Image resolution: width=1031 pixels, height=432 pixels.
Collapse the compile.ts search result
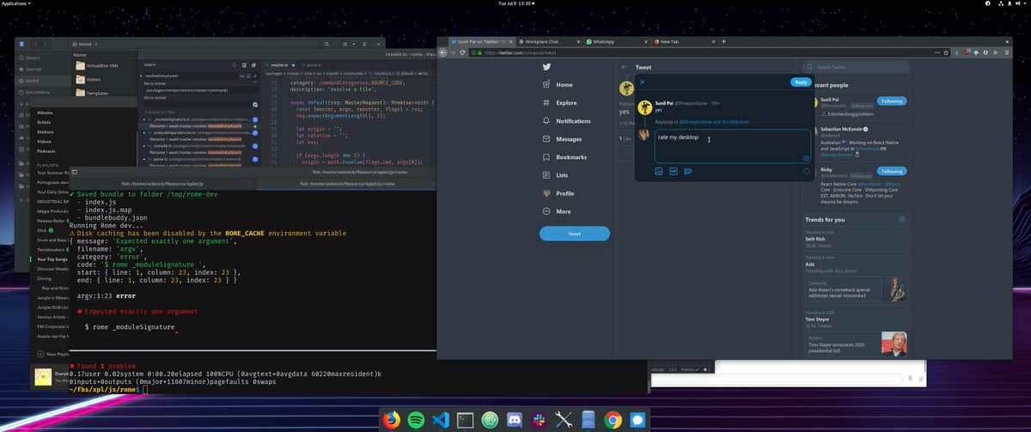tap(146, 146)
